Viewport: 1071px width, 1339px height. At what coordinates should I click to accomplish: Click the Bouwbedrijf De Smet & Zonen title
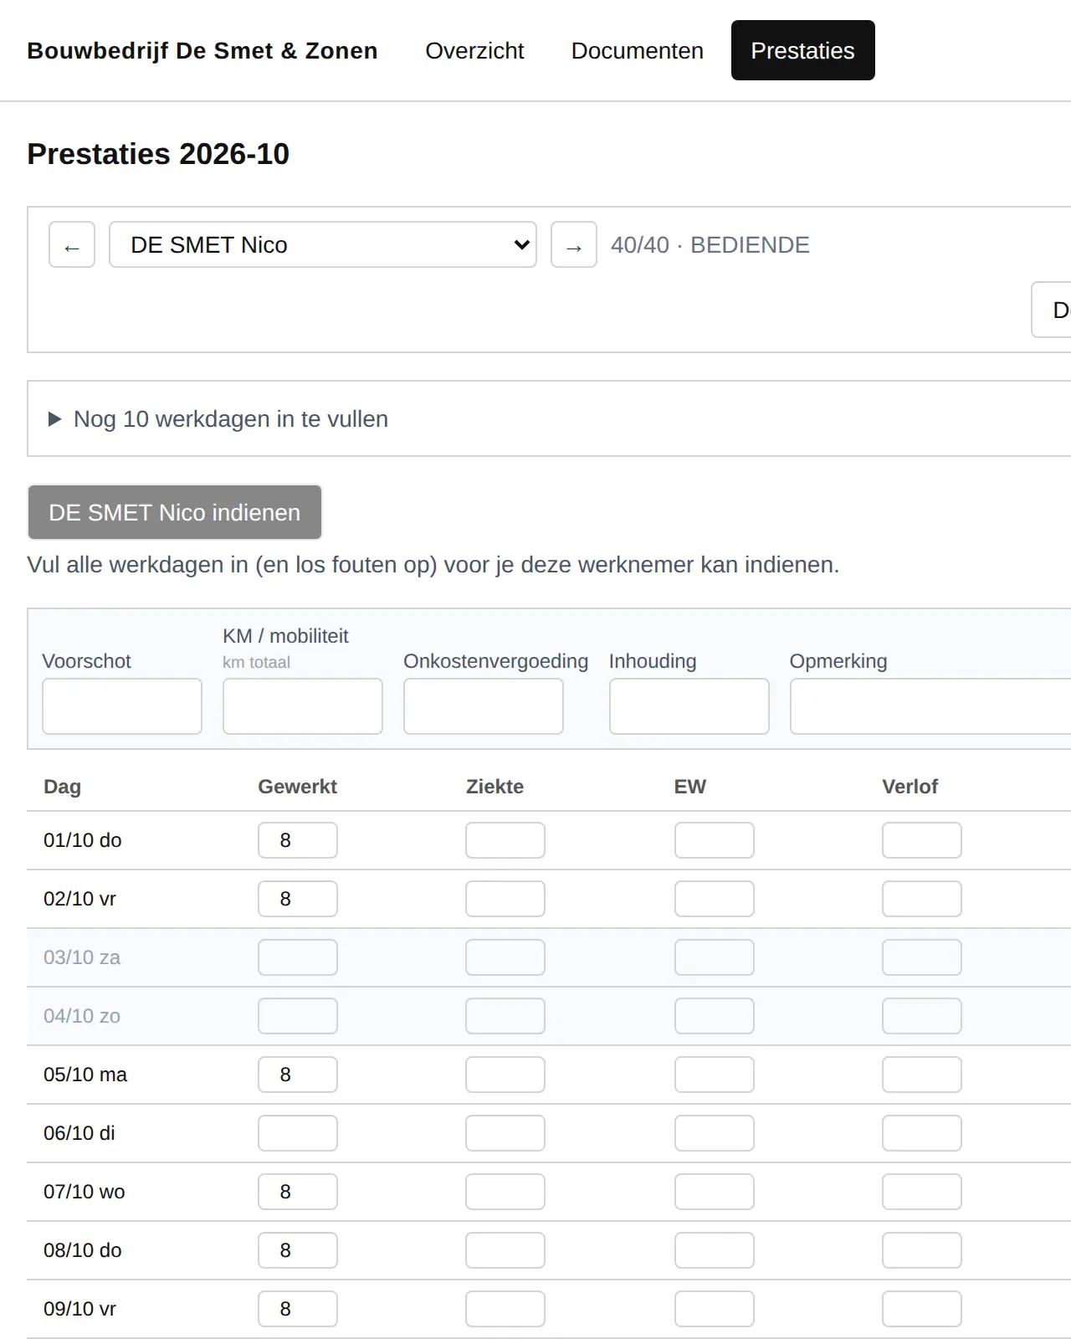click(202, 50)
